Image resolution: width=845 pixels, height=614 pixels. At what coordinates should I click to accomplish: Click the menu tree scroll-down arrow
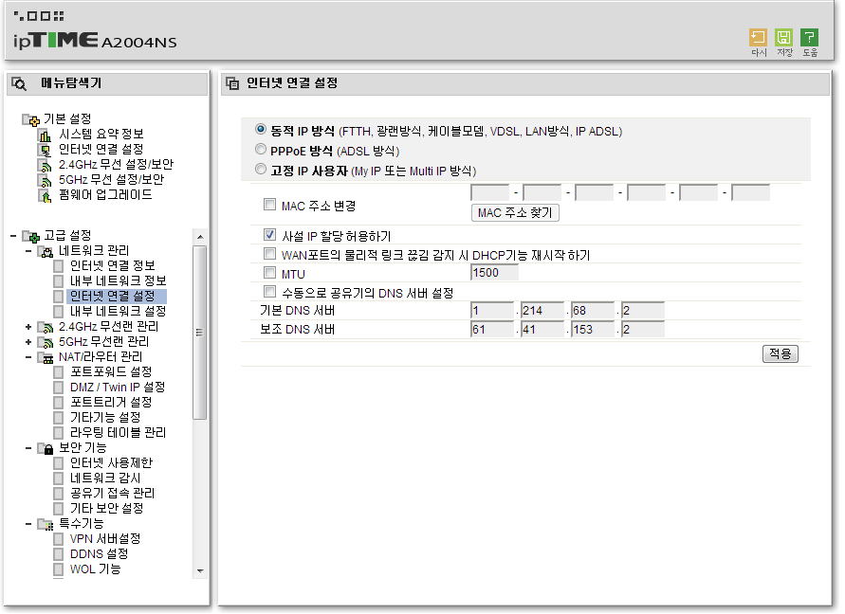click(x=200, y=571)
